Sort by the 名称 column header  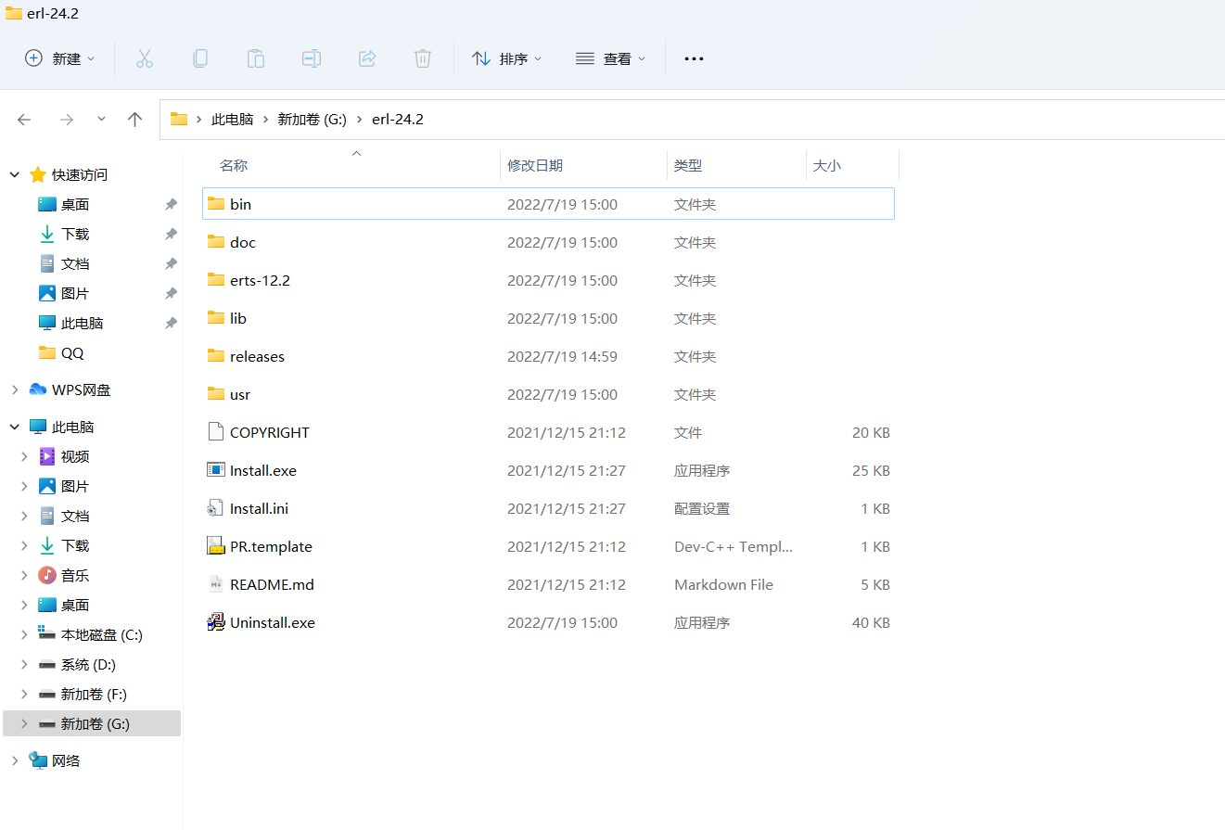pos(234,166)
